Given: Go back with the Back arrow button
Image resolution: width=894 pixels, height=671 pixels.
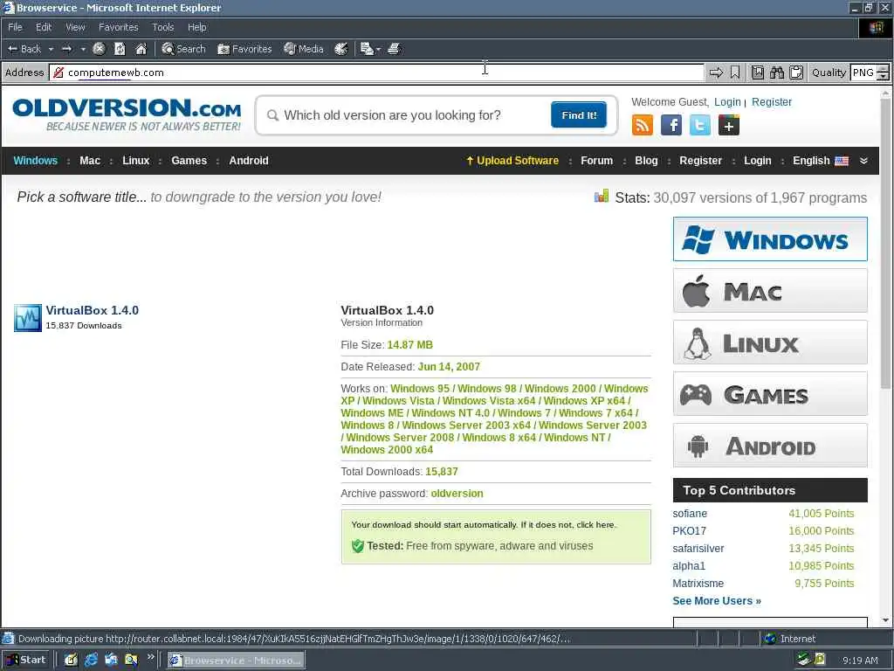Looking at the screenshot, I should [24, 49].
